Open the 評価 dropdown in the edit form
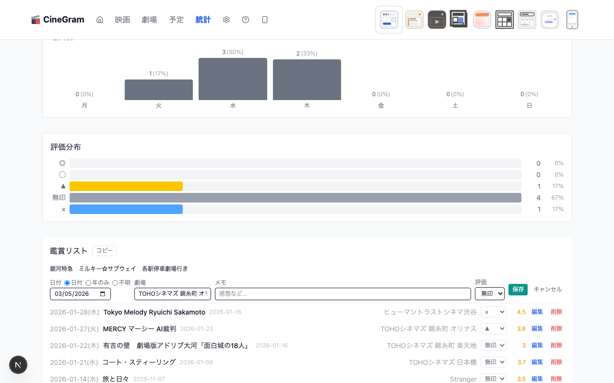 point(489,294)
